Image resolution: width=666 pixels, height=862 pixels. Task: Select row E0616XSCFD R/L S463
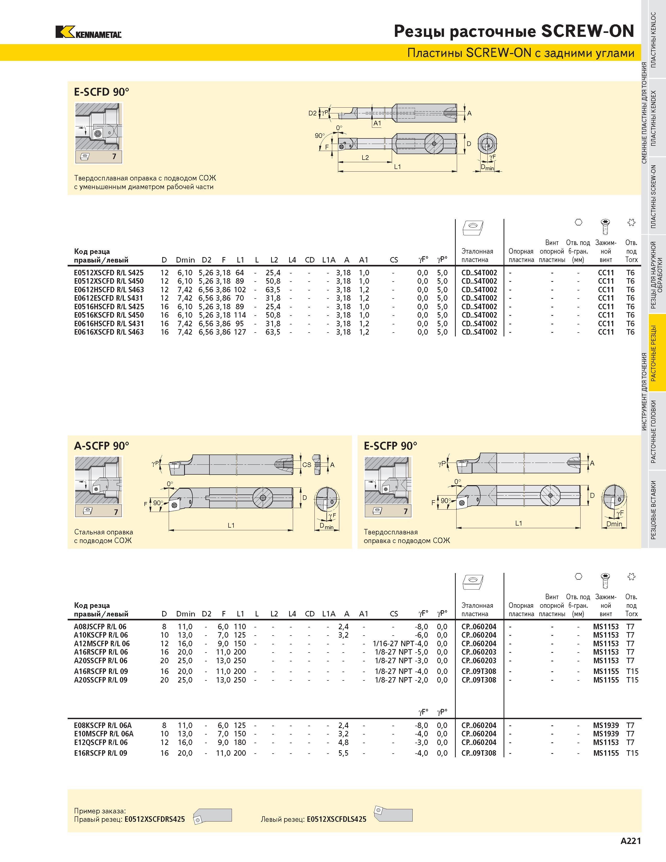coord(354,332)
